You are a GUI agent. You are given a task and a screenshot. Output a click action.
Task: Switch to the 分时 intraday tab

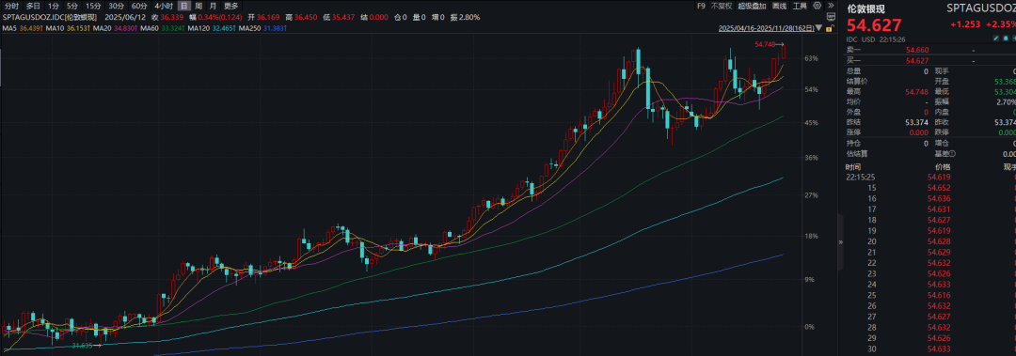point(11,6)
